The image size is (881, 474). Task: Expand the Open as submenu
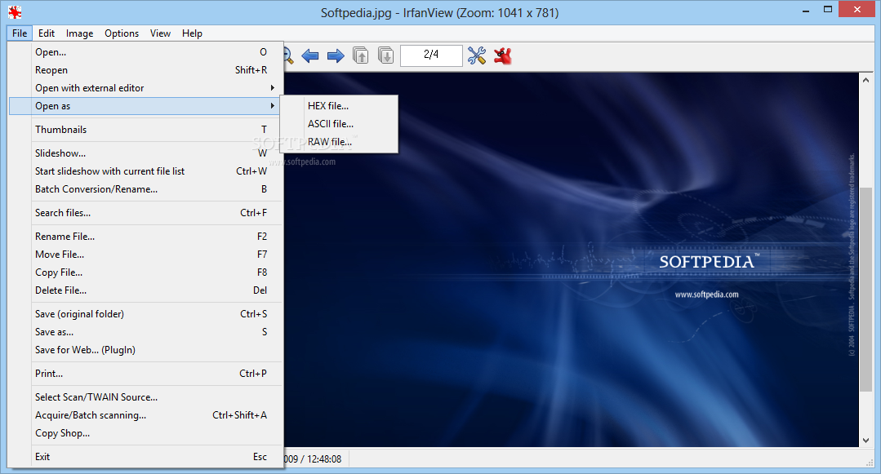[145, 106]
